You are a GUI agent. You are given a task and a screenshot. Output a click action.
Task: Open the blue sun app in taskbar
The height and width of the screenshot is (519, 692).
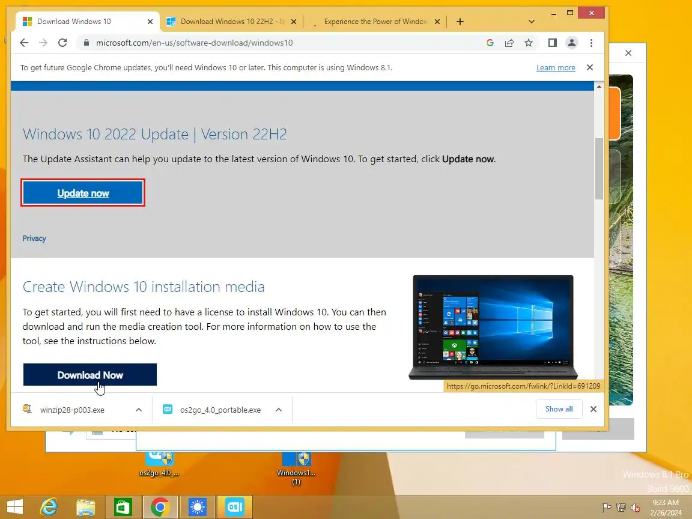[x=197, y=507]
